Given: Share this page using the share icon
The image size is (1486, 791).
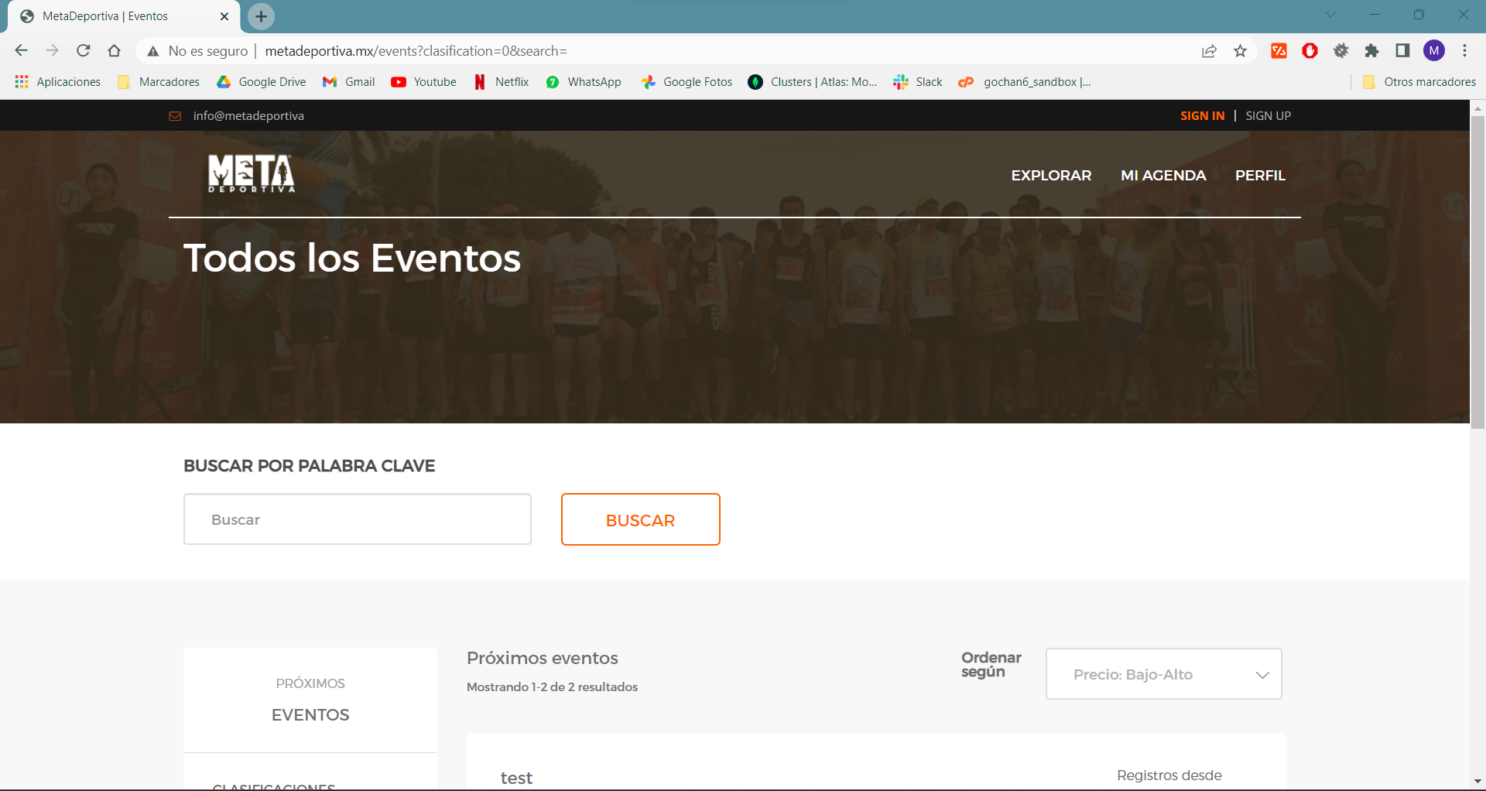Looking at the screenshot, I should tap(1209, 51).
